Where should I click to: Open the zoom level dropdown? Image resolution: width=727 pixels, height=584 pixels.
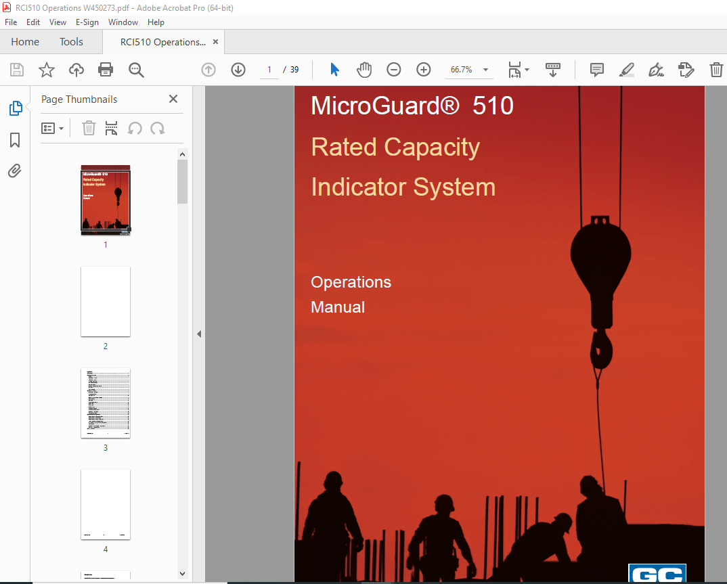point(485,70)
